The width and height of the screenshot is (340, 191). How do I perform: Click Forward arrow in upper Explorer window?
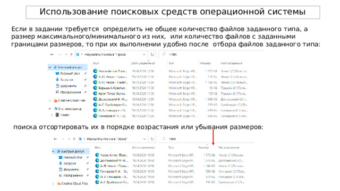pos(60,55)
